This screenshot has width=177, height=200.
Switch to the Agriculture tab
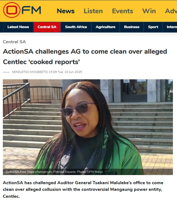point(106,27)
